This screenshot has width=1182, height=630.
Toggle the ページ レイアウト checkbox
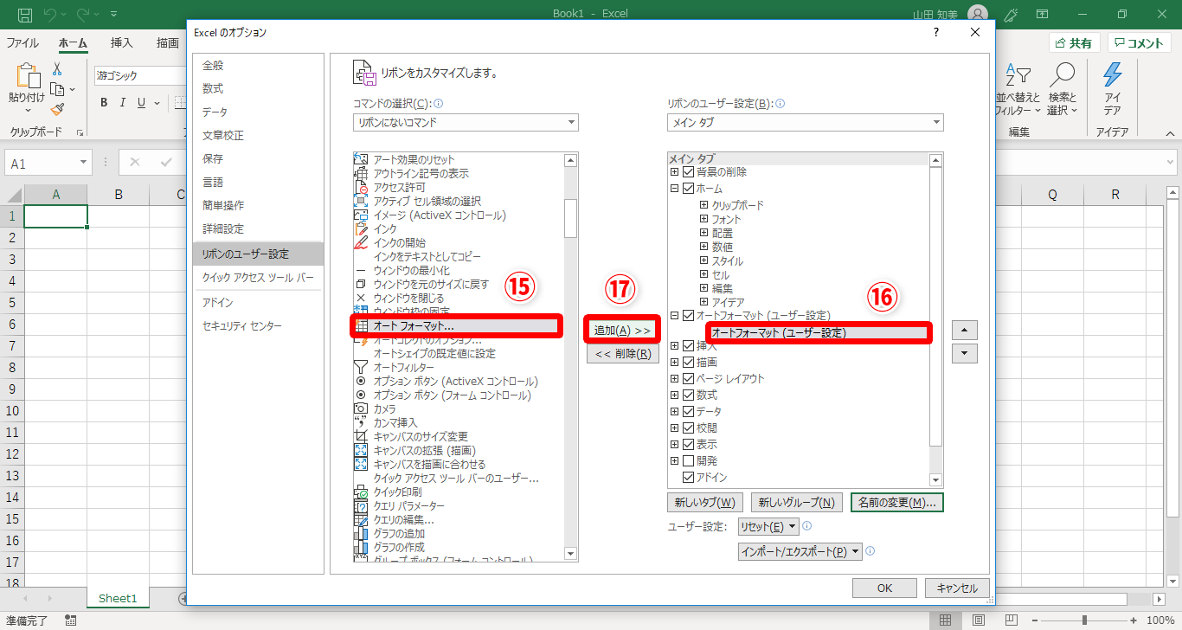[x=689, y=378]
